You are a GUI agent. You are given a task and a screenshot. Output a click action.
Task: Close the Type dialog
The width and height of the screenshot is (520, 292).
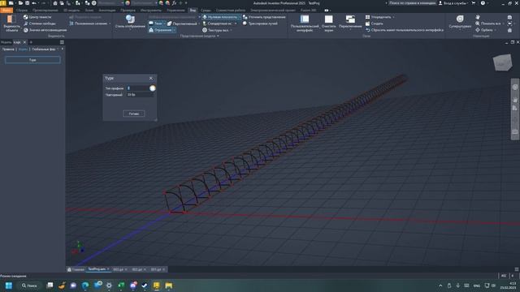point(151,78)
